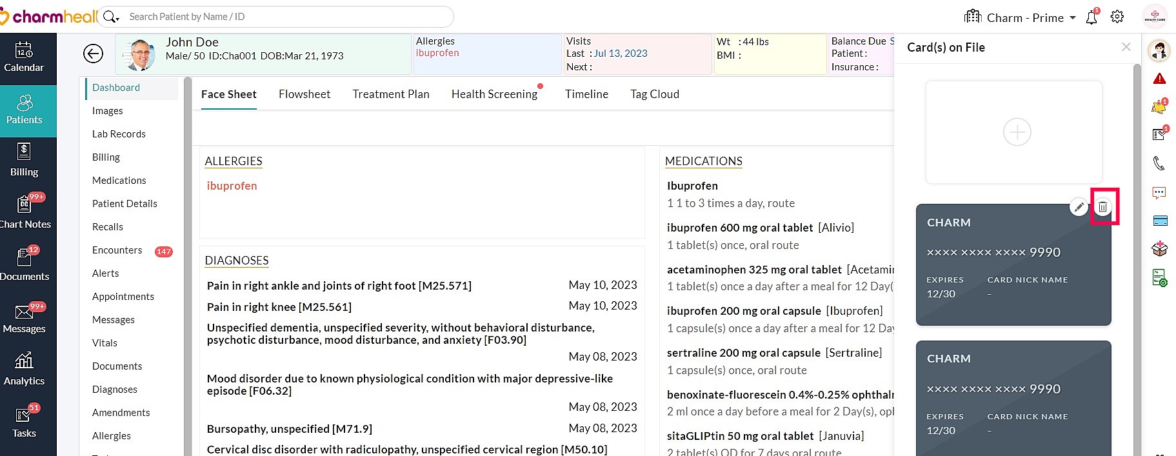Expand the Charm - Prime facility dropdown

1072,18
